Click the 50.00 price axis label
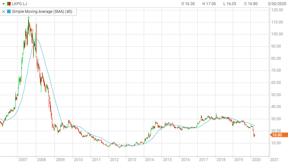 point(276,95)
